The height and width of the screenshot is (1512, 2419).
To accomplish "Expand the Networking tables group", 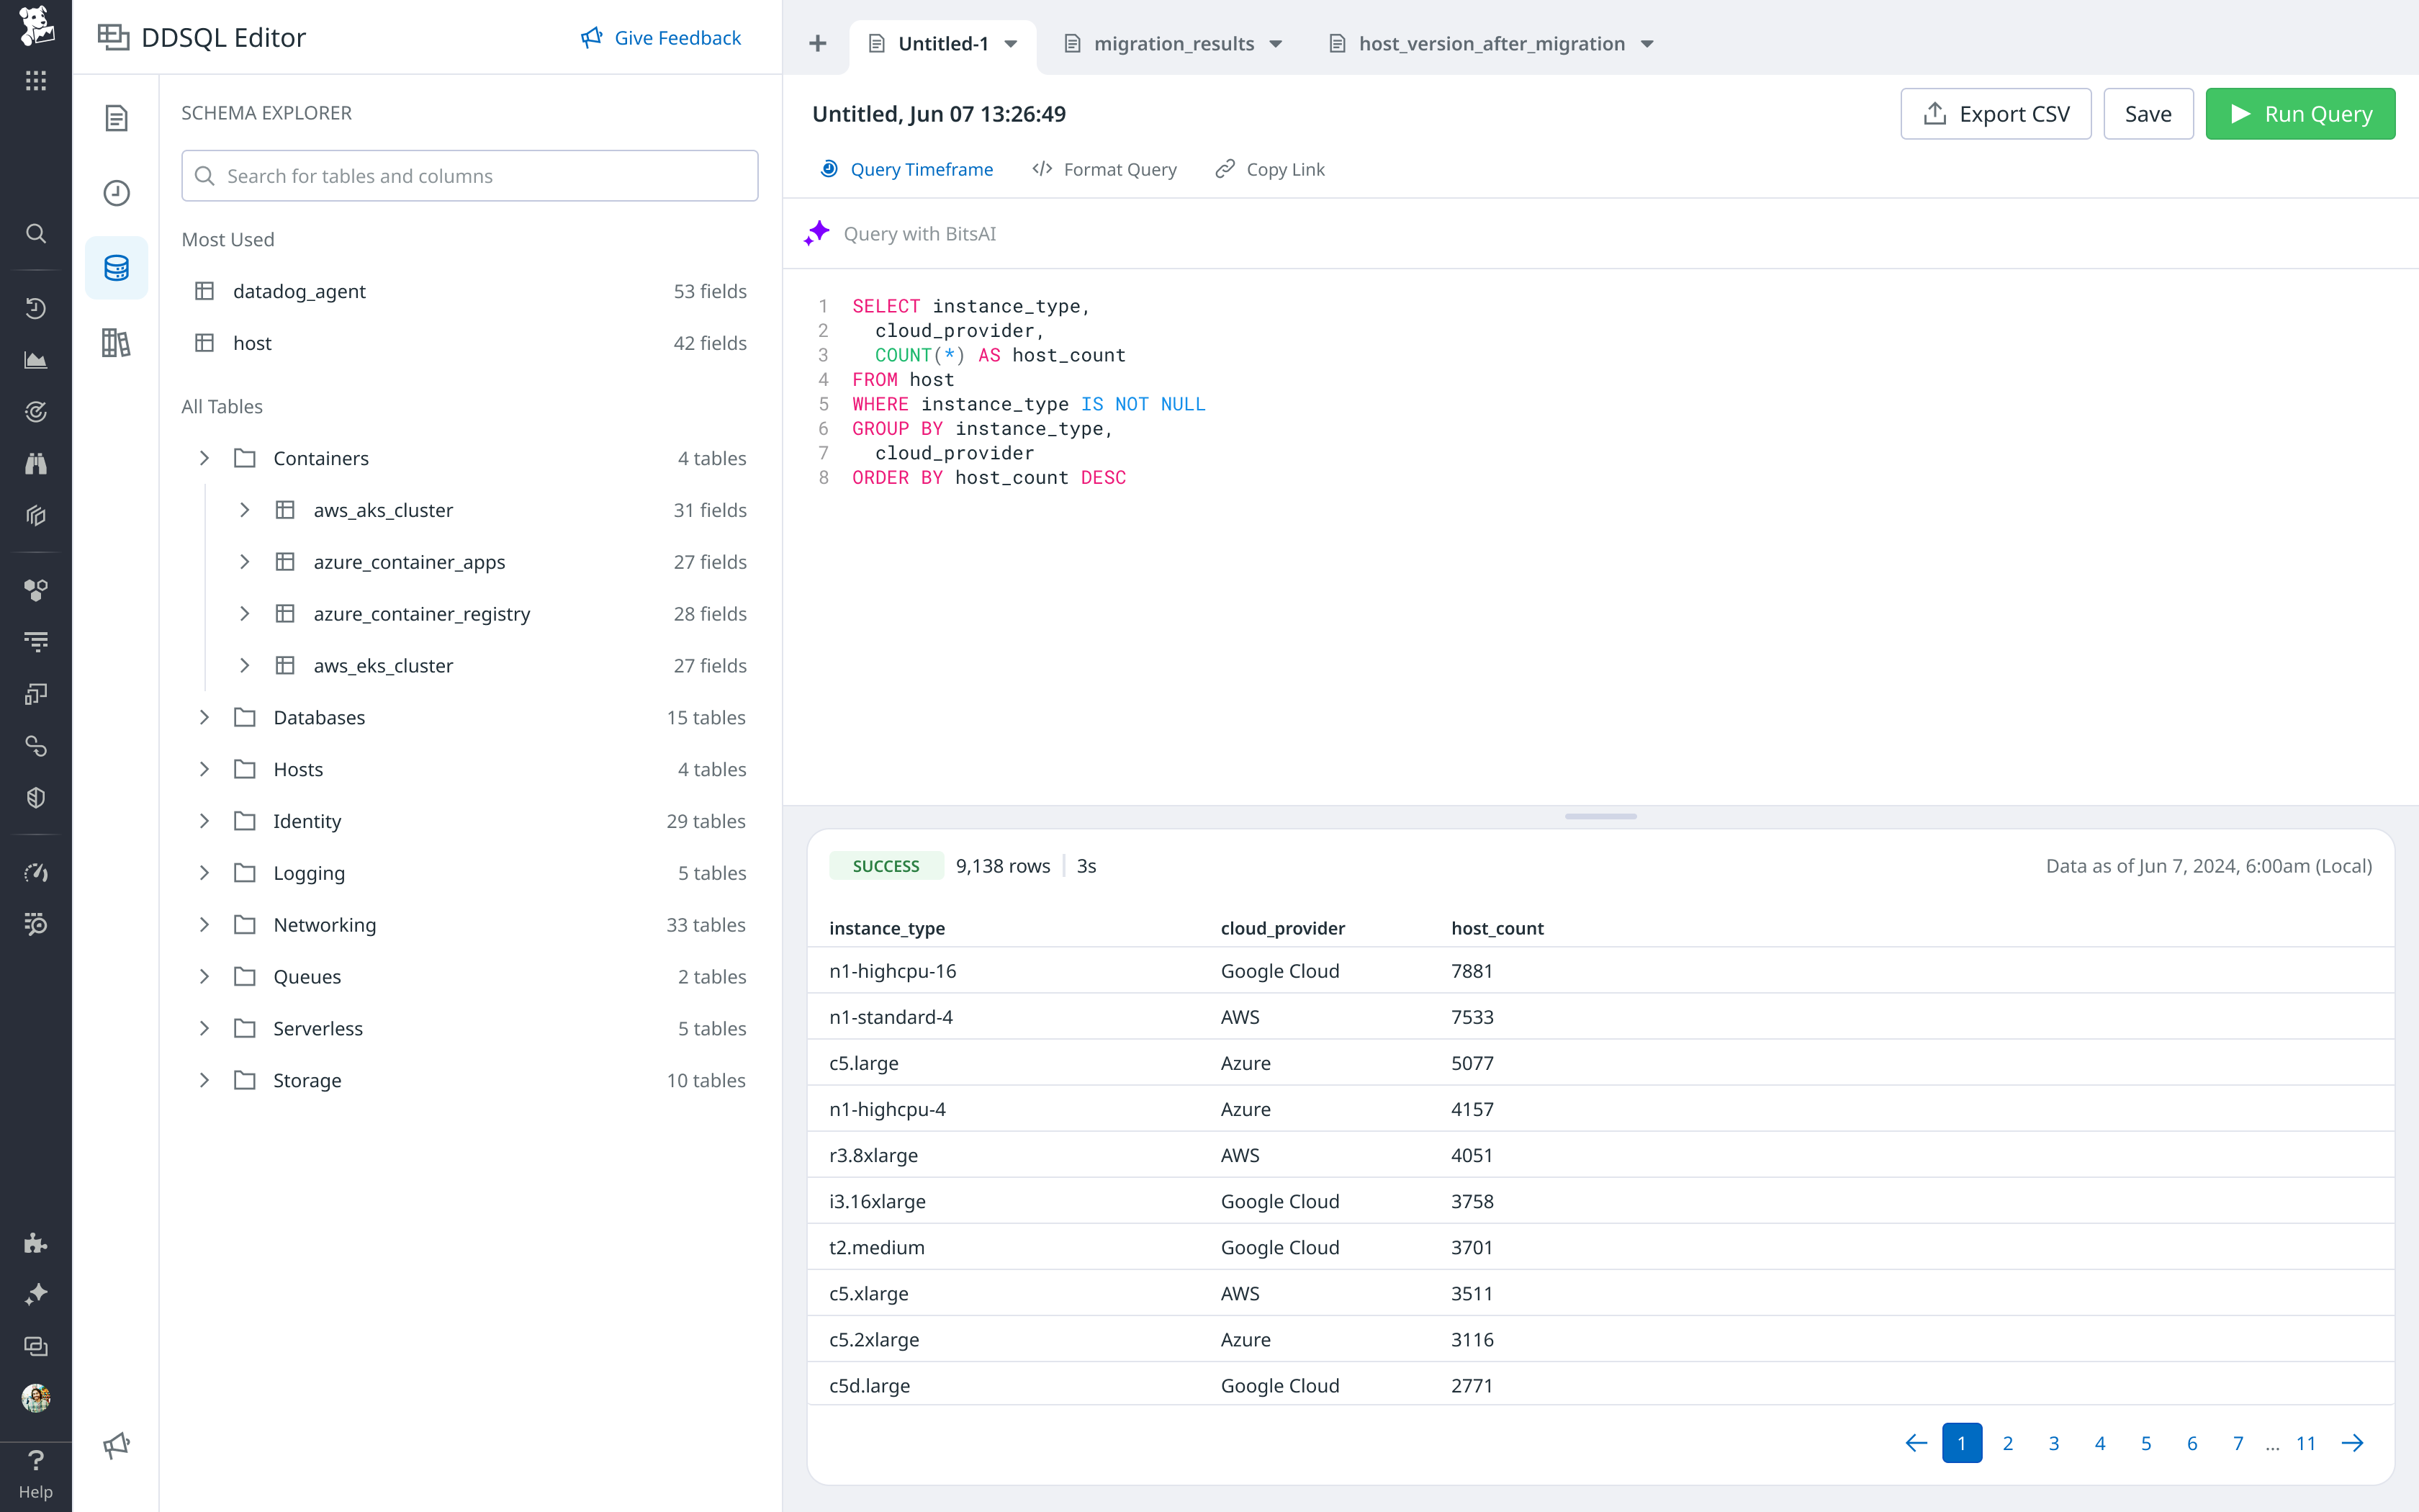I will [x=205, y=924].
